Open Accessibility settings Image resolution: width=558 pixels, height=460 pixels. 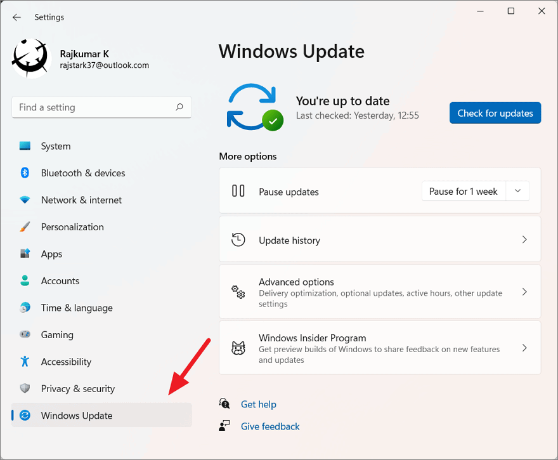tap(102, 362)
